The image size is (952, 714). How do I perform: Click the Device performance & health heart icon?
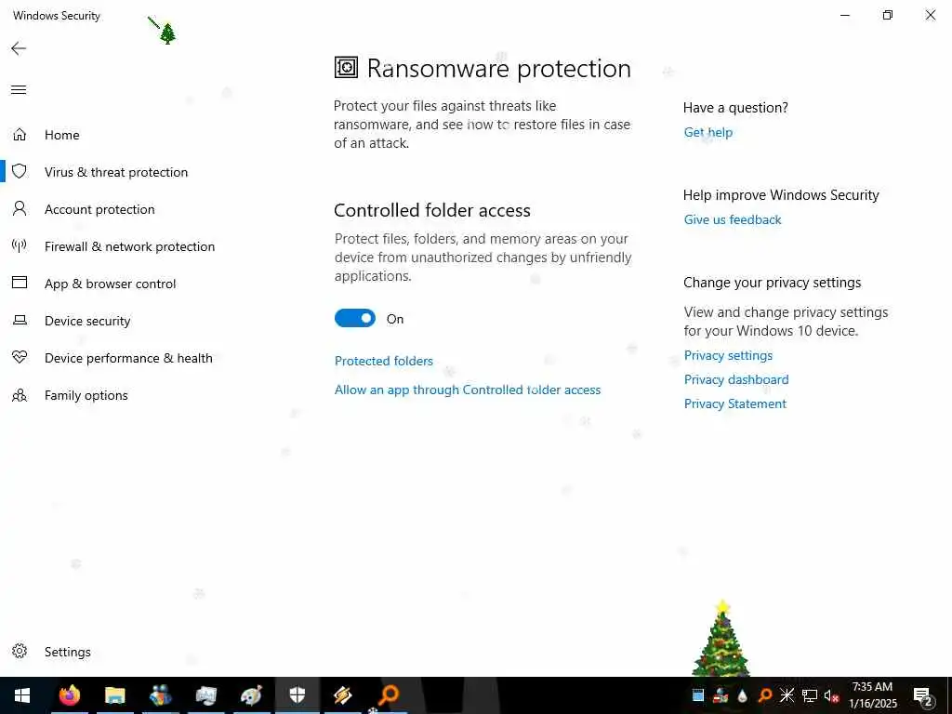pos(20,357)
